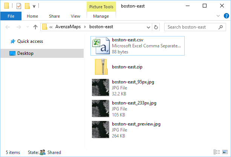
Task: Open the Customize Quick Access Toolbar arrow
Action: click(x=34, y=6)
